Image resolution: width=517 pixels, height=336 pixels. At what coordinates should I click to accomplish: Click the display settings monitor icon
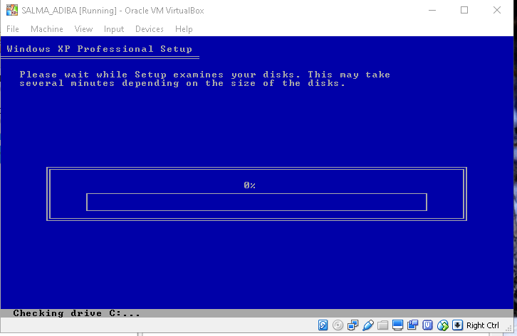tap(397, 325)
